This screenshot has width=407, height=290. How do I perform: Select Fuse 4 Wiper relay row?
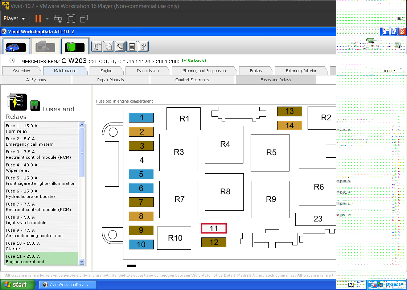pyautogui.click(x=41, y=167)
